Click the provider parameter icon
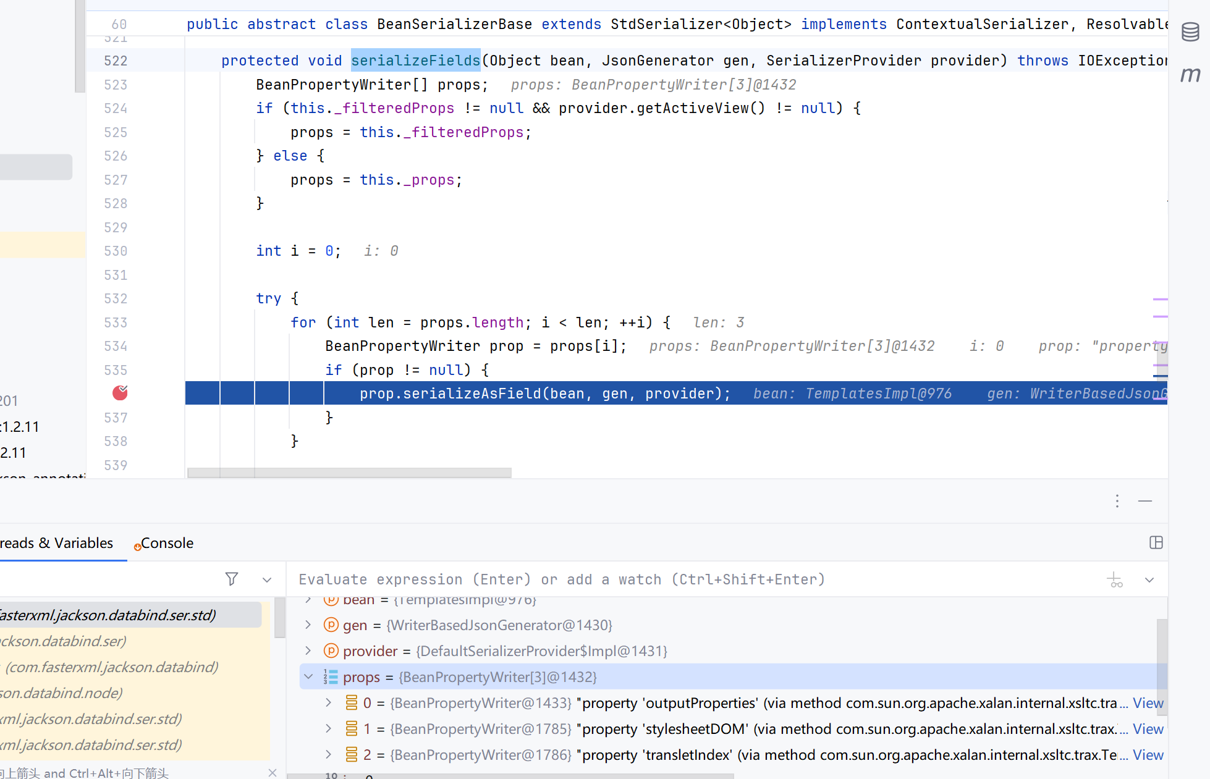The image size is (1210, 779). pyautogui.click(x=331, y=651)
